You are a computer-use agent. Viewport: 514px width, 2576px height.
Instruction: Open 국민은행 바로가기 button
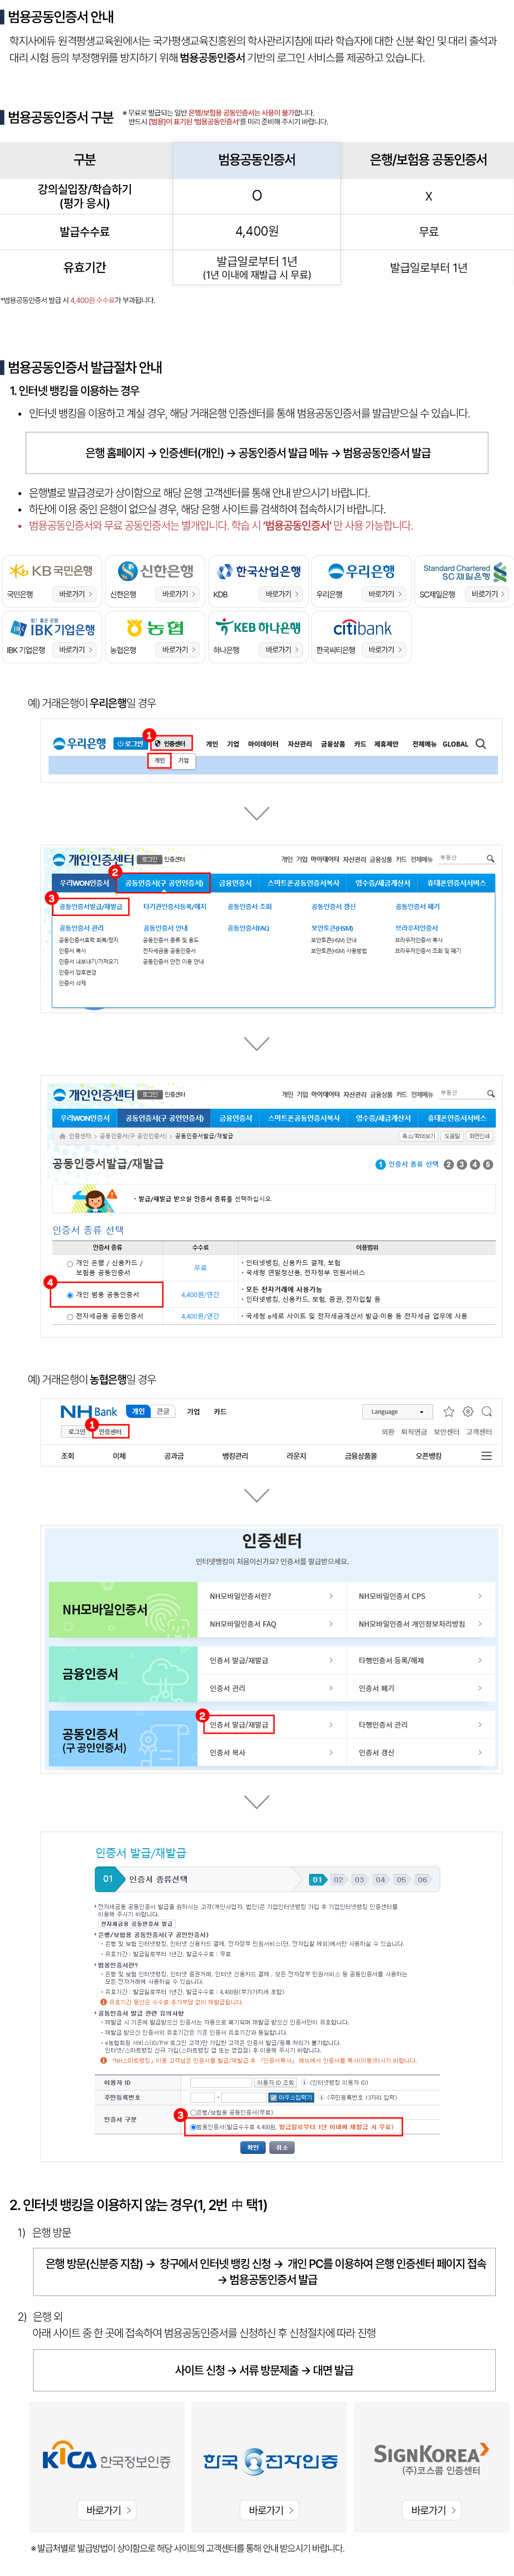75,594
